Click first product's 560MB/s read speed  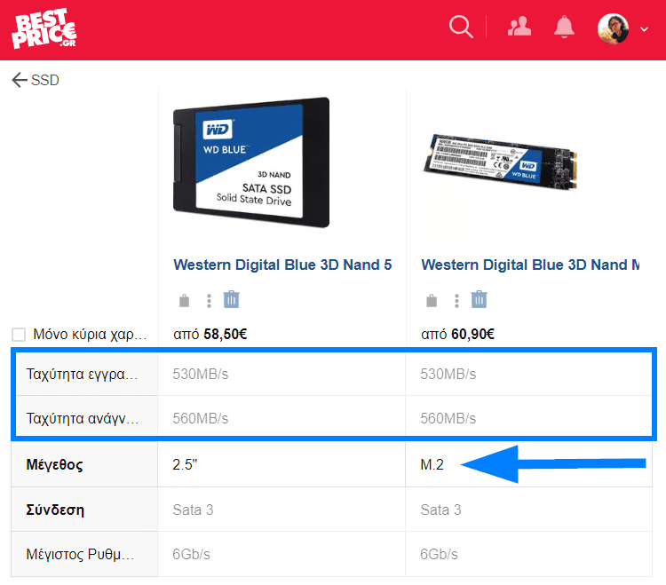pos(201,419)
